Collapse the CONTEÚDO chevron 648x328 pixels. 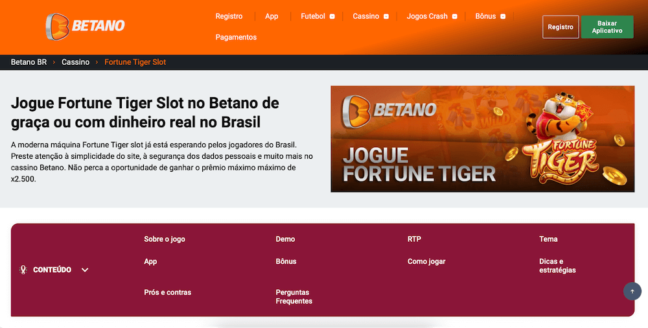point(85,270)
